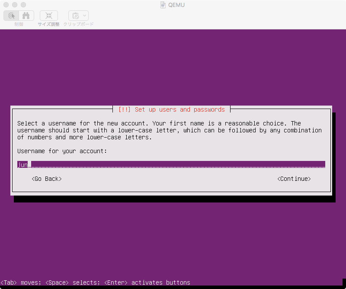Viewport: 346px width, 289px height.
Task: Select the control mode cursor icon
Action: pos(11,16)
